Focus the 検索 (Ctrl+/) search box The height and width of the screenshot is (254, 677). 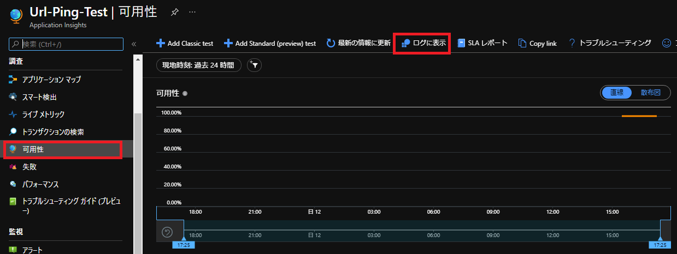click(x=66, y=44)
